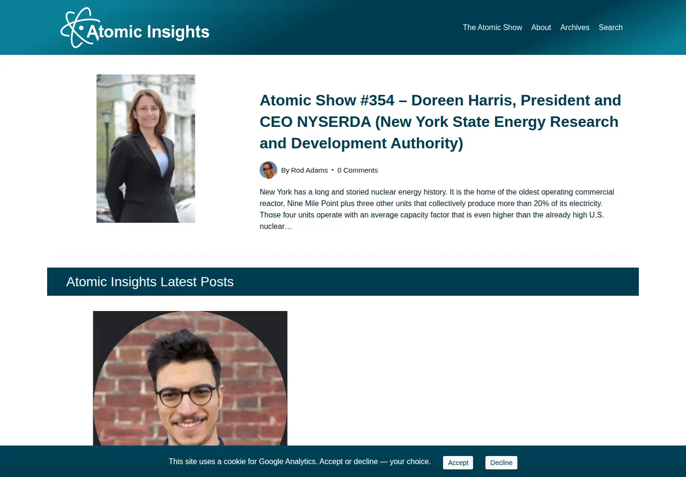Select Search in the top navigation

[x=610, y=28]
